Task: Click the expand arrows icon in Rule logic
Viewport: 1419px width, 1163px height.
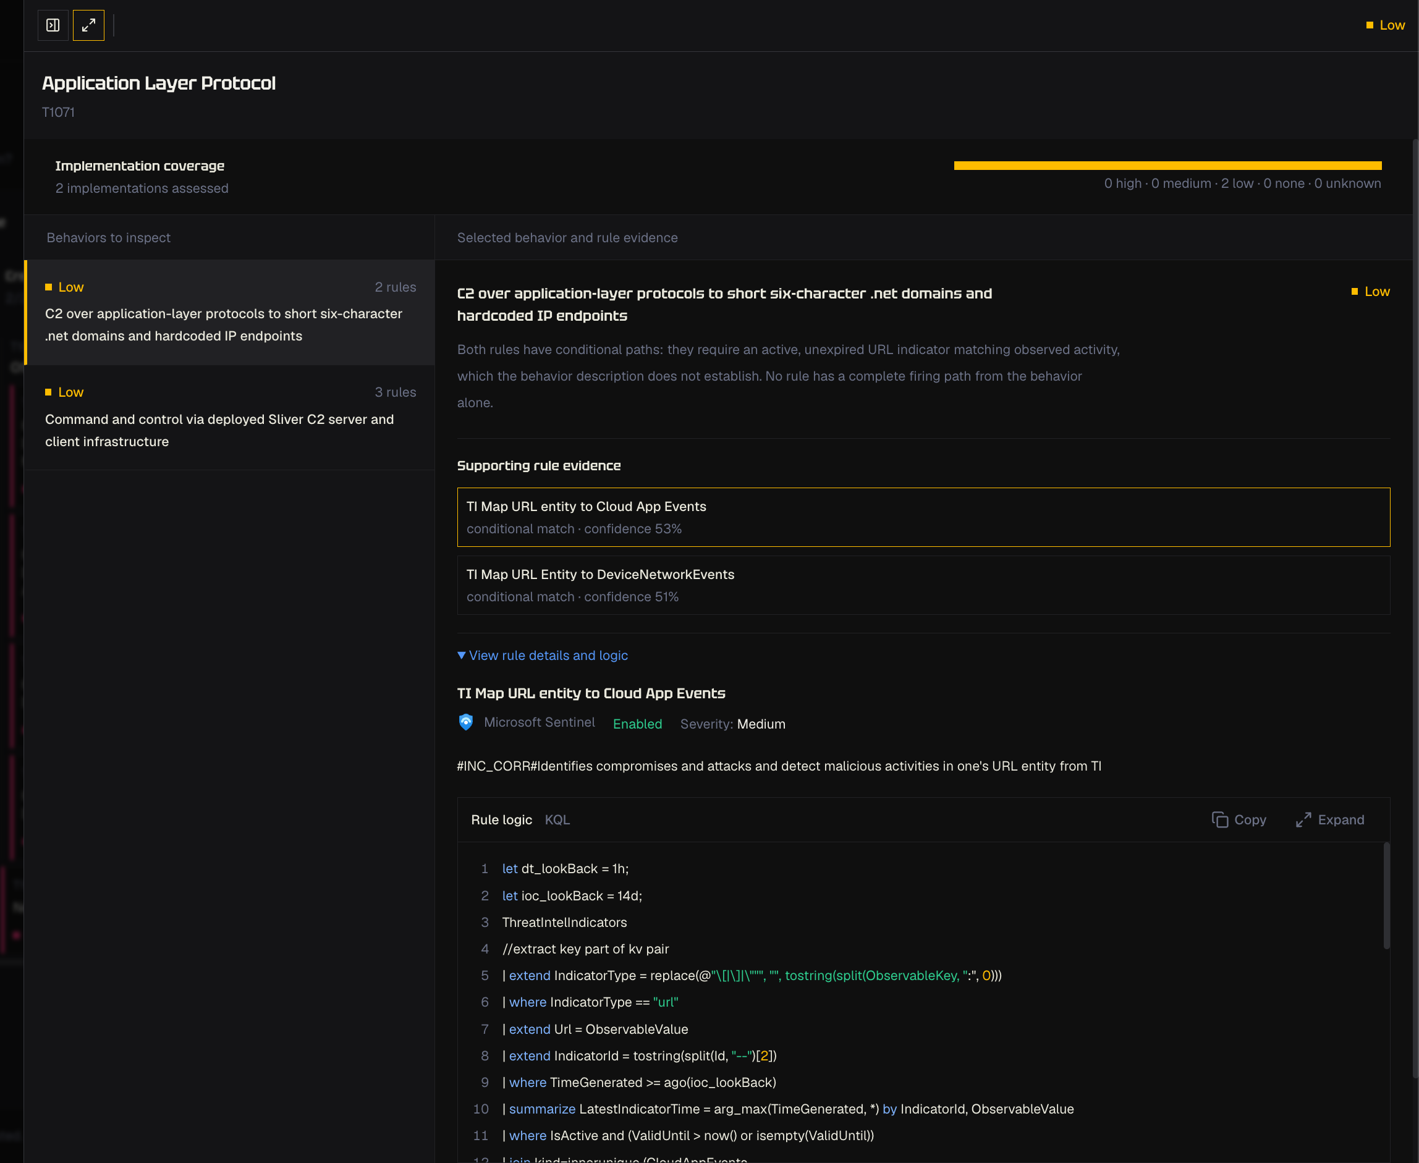Action: 1303,819
